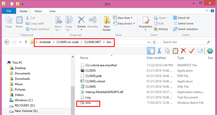
Task: Click Invert selection
Action: pyautogui.click(x=185, y=29)
